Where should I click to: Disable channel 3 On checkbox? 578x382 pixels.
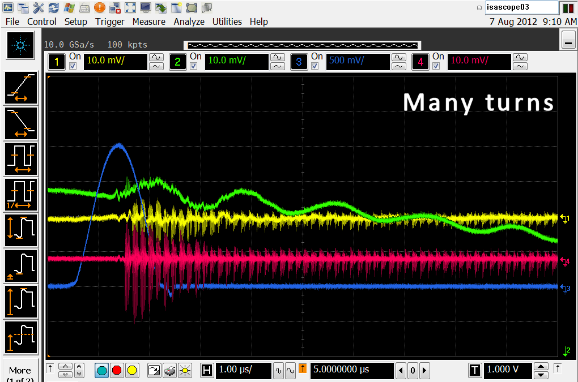coord(314,66)
